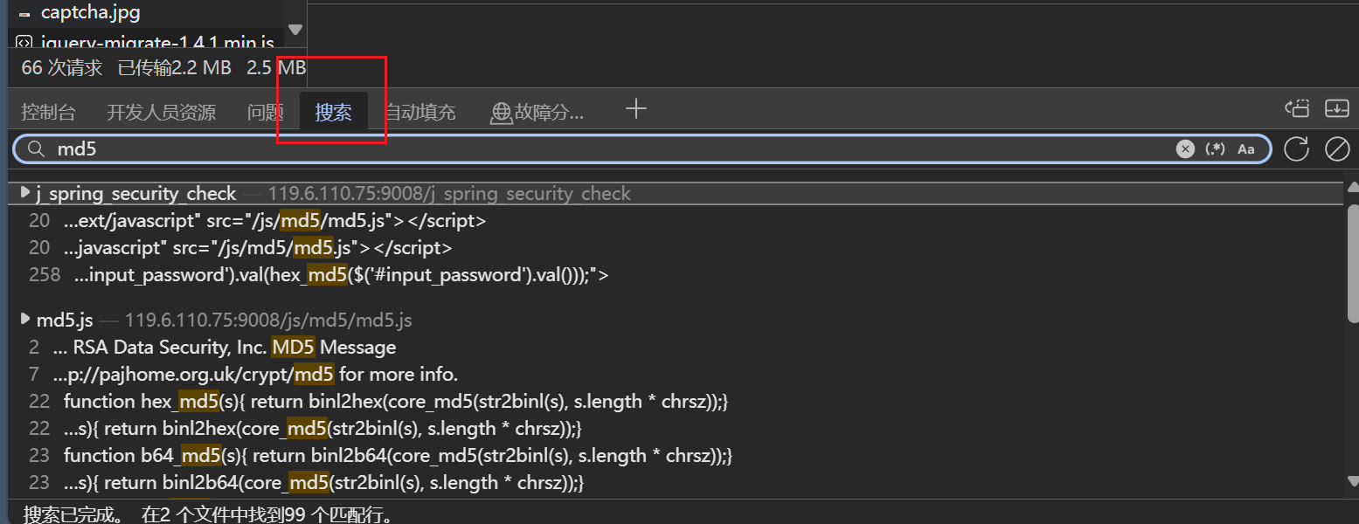Click the request list scroll-down arrow
The width and height of the screenshot is (1359, 524).
295,30
